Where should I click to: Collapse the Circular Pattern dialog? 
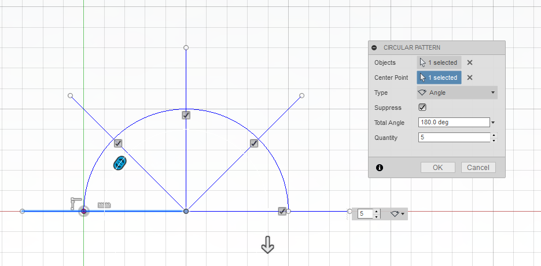click(x=374, y=47)
